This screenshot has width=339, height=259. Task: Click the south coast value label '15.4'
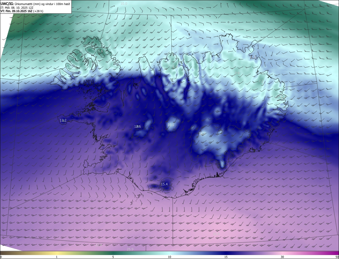[x=164, y=184]
